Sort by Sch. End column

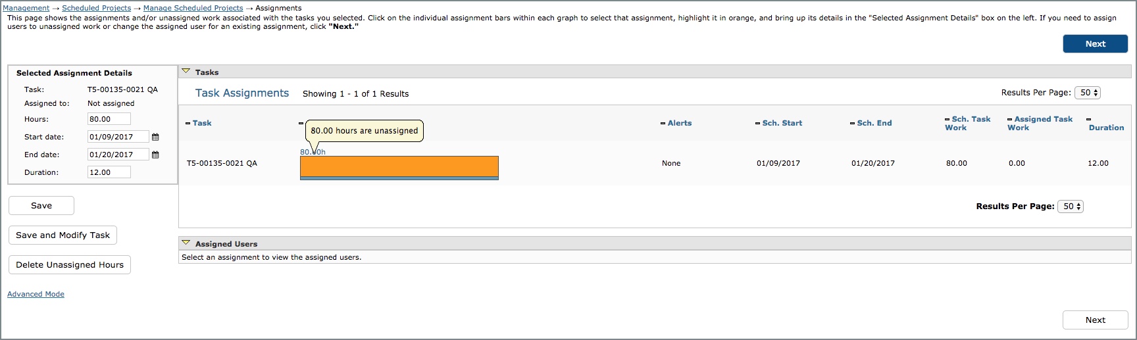tap(874, 123)
